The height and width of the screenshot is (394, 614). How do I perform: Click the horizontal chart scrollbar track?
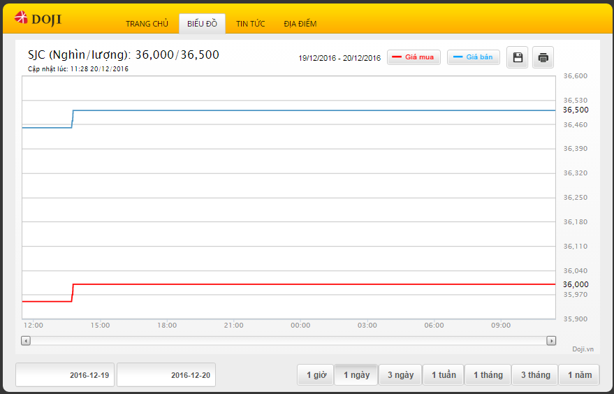tap(288, 341)
